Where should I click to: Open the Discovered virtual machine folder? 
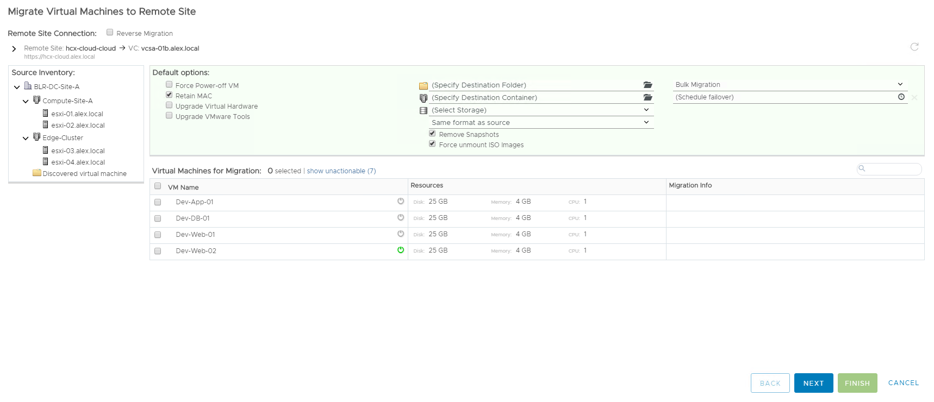(84, 174)
